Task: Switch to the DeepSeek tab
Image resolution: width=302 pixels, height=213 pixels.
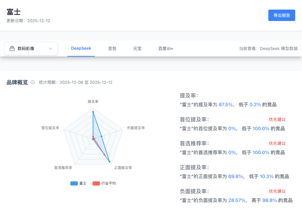Action: tap(81, 48)
